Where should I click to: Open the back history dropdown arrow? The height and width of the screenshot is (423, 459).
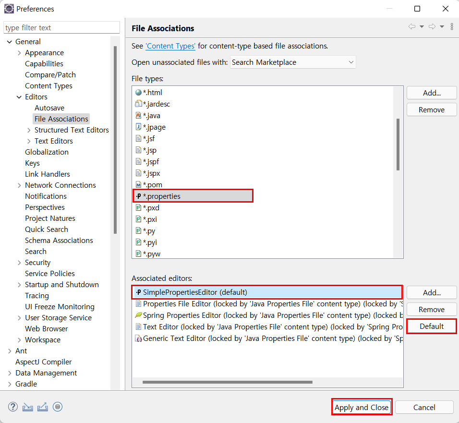(422, 26)
